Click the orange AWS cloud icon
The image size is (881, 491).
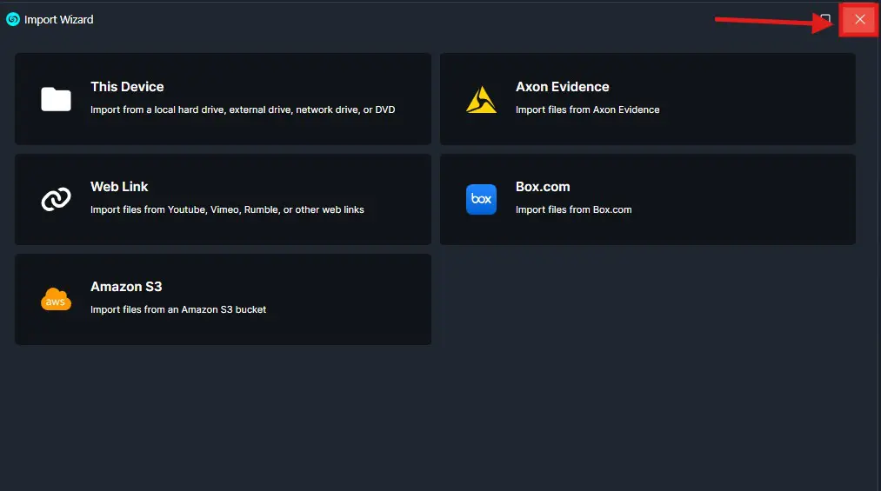(56, 299)
